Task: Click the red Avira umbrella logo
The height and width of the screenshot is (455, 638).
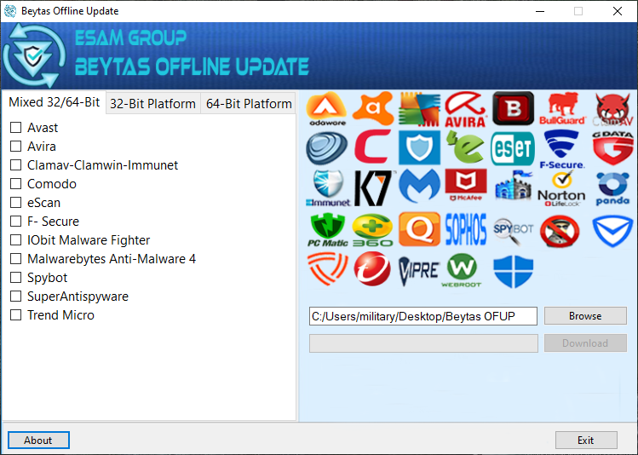Action: coord(466,109)
